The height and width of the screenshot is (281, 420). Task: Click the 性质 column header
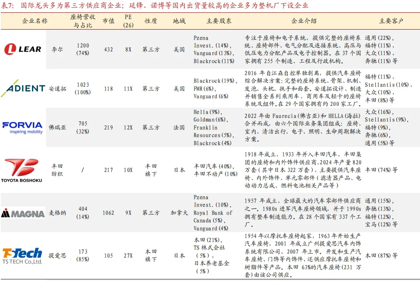151,21
